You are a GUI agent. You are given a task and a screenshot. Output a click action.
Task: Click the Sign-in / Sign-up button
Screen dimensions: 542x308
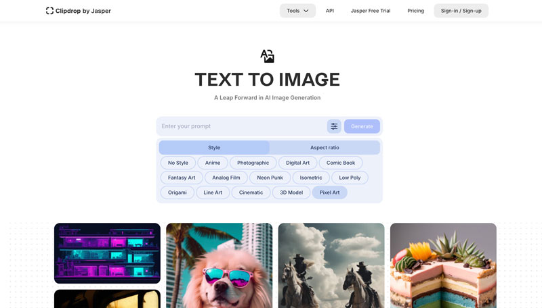(461, 11)
